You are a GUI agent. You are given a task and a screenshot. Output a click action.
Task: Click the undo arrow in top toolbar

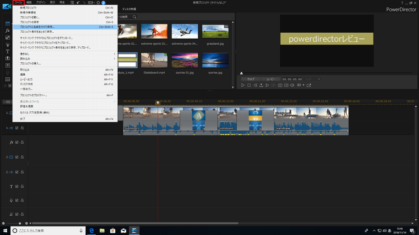(78, 2)
